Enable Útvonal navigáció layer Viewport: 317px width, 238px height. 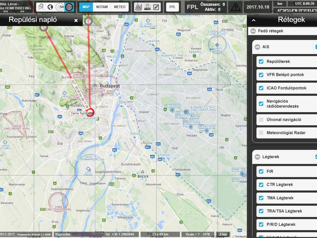(261, 120)
